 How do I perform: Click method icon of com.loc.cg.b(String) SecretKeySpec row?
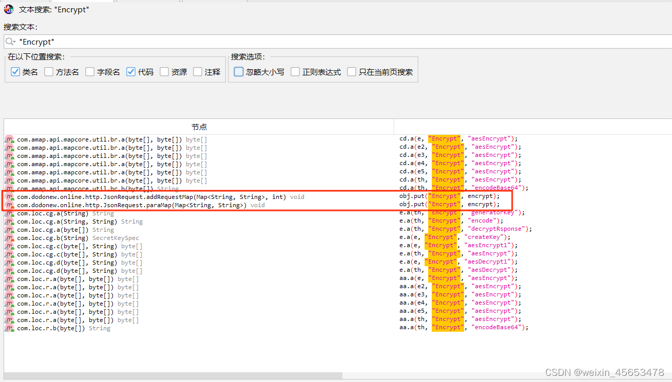point(10,238)
